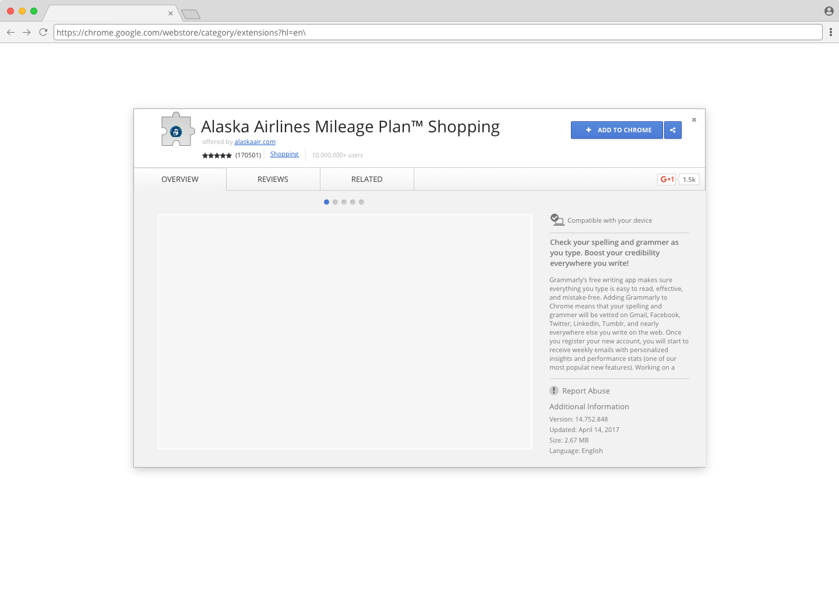Image resolution: width=839 pixels, height=597 pixels.
Task: Click the Report Abuse exclamation icon
Action: pos(554,391)
